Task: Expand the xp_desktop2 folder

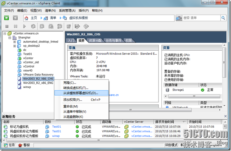Action: pyautogui.click(x=14, y=46)
